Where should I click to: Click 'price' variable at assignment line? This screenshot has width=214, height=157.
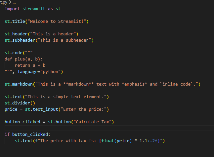tap(11, 109)
